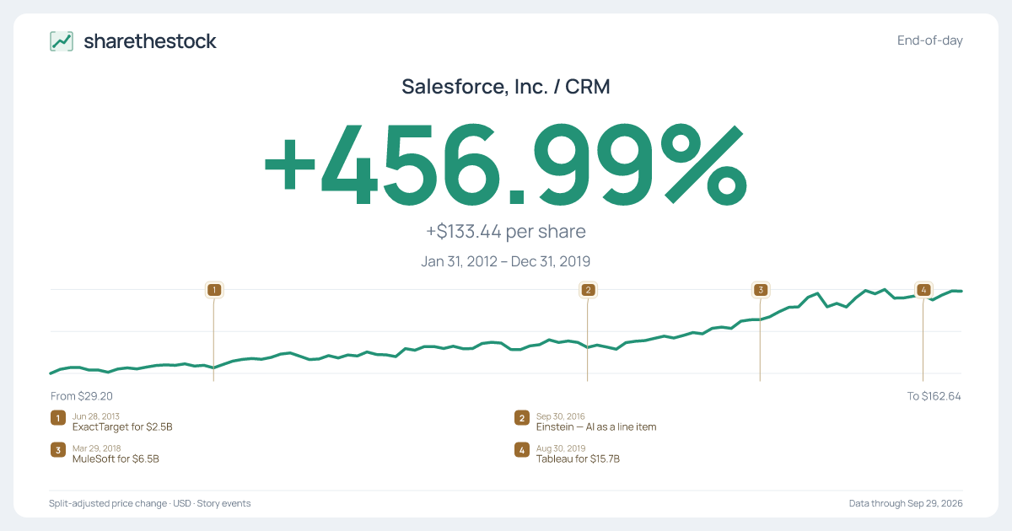Viewport: 1012px width, 531px height.
Task: Click the MuleSoft for $6.5B event text
Action: point(116,459)
